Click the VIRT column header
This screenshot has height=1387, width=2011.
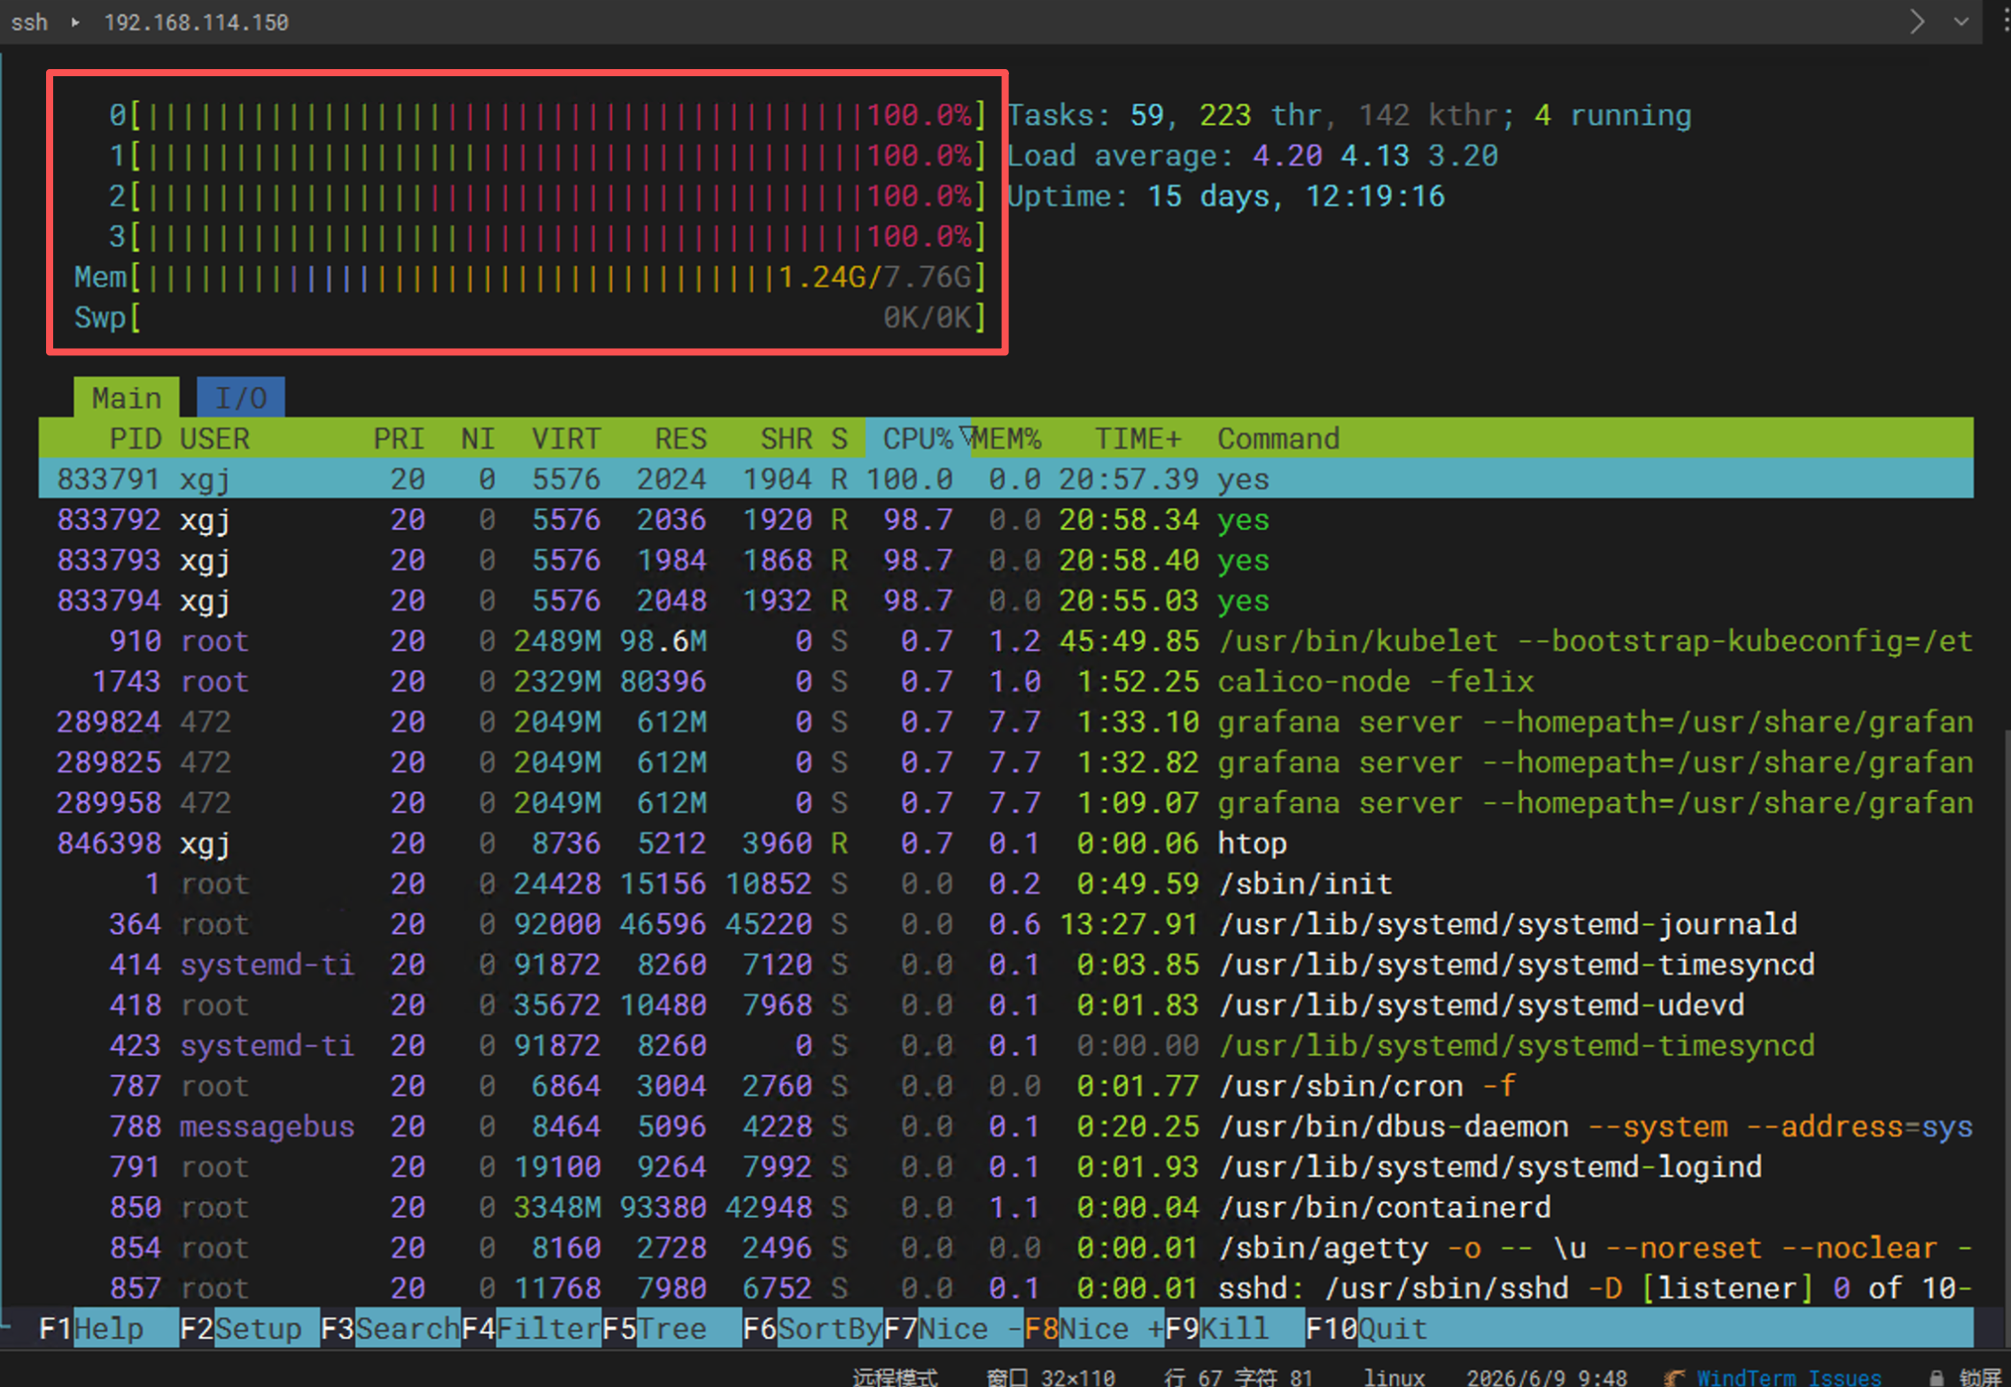(566, 438)
